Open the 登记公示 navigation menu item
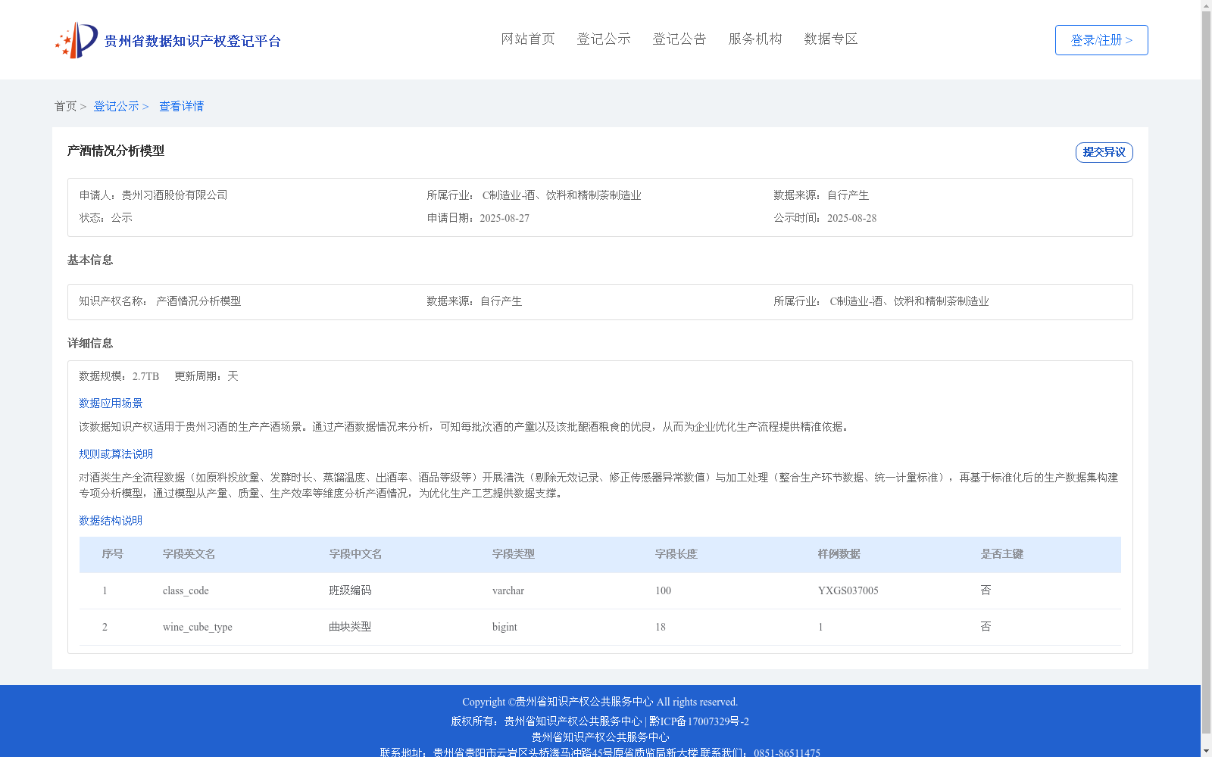Image resolution: width=1212 pixels, height=757 pixels. point(604,39)
